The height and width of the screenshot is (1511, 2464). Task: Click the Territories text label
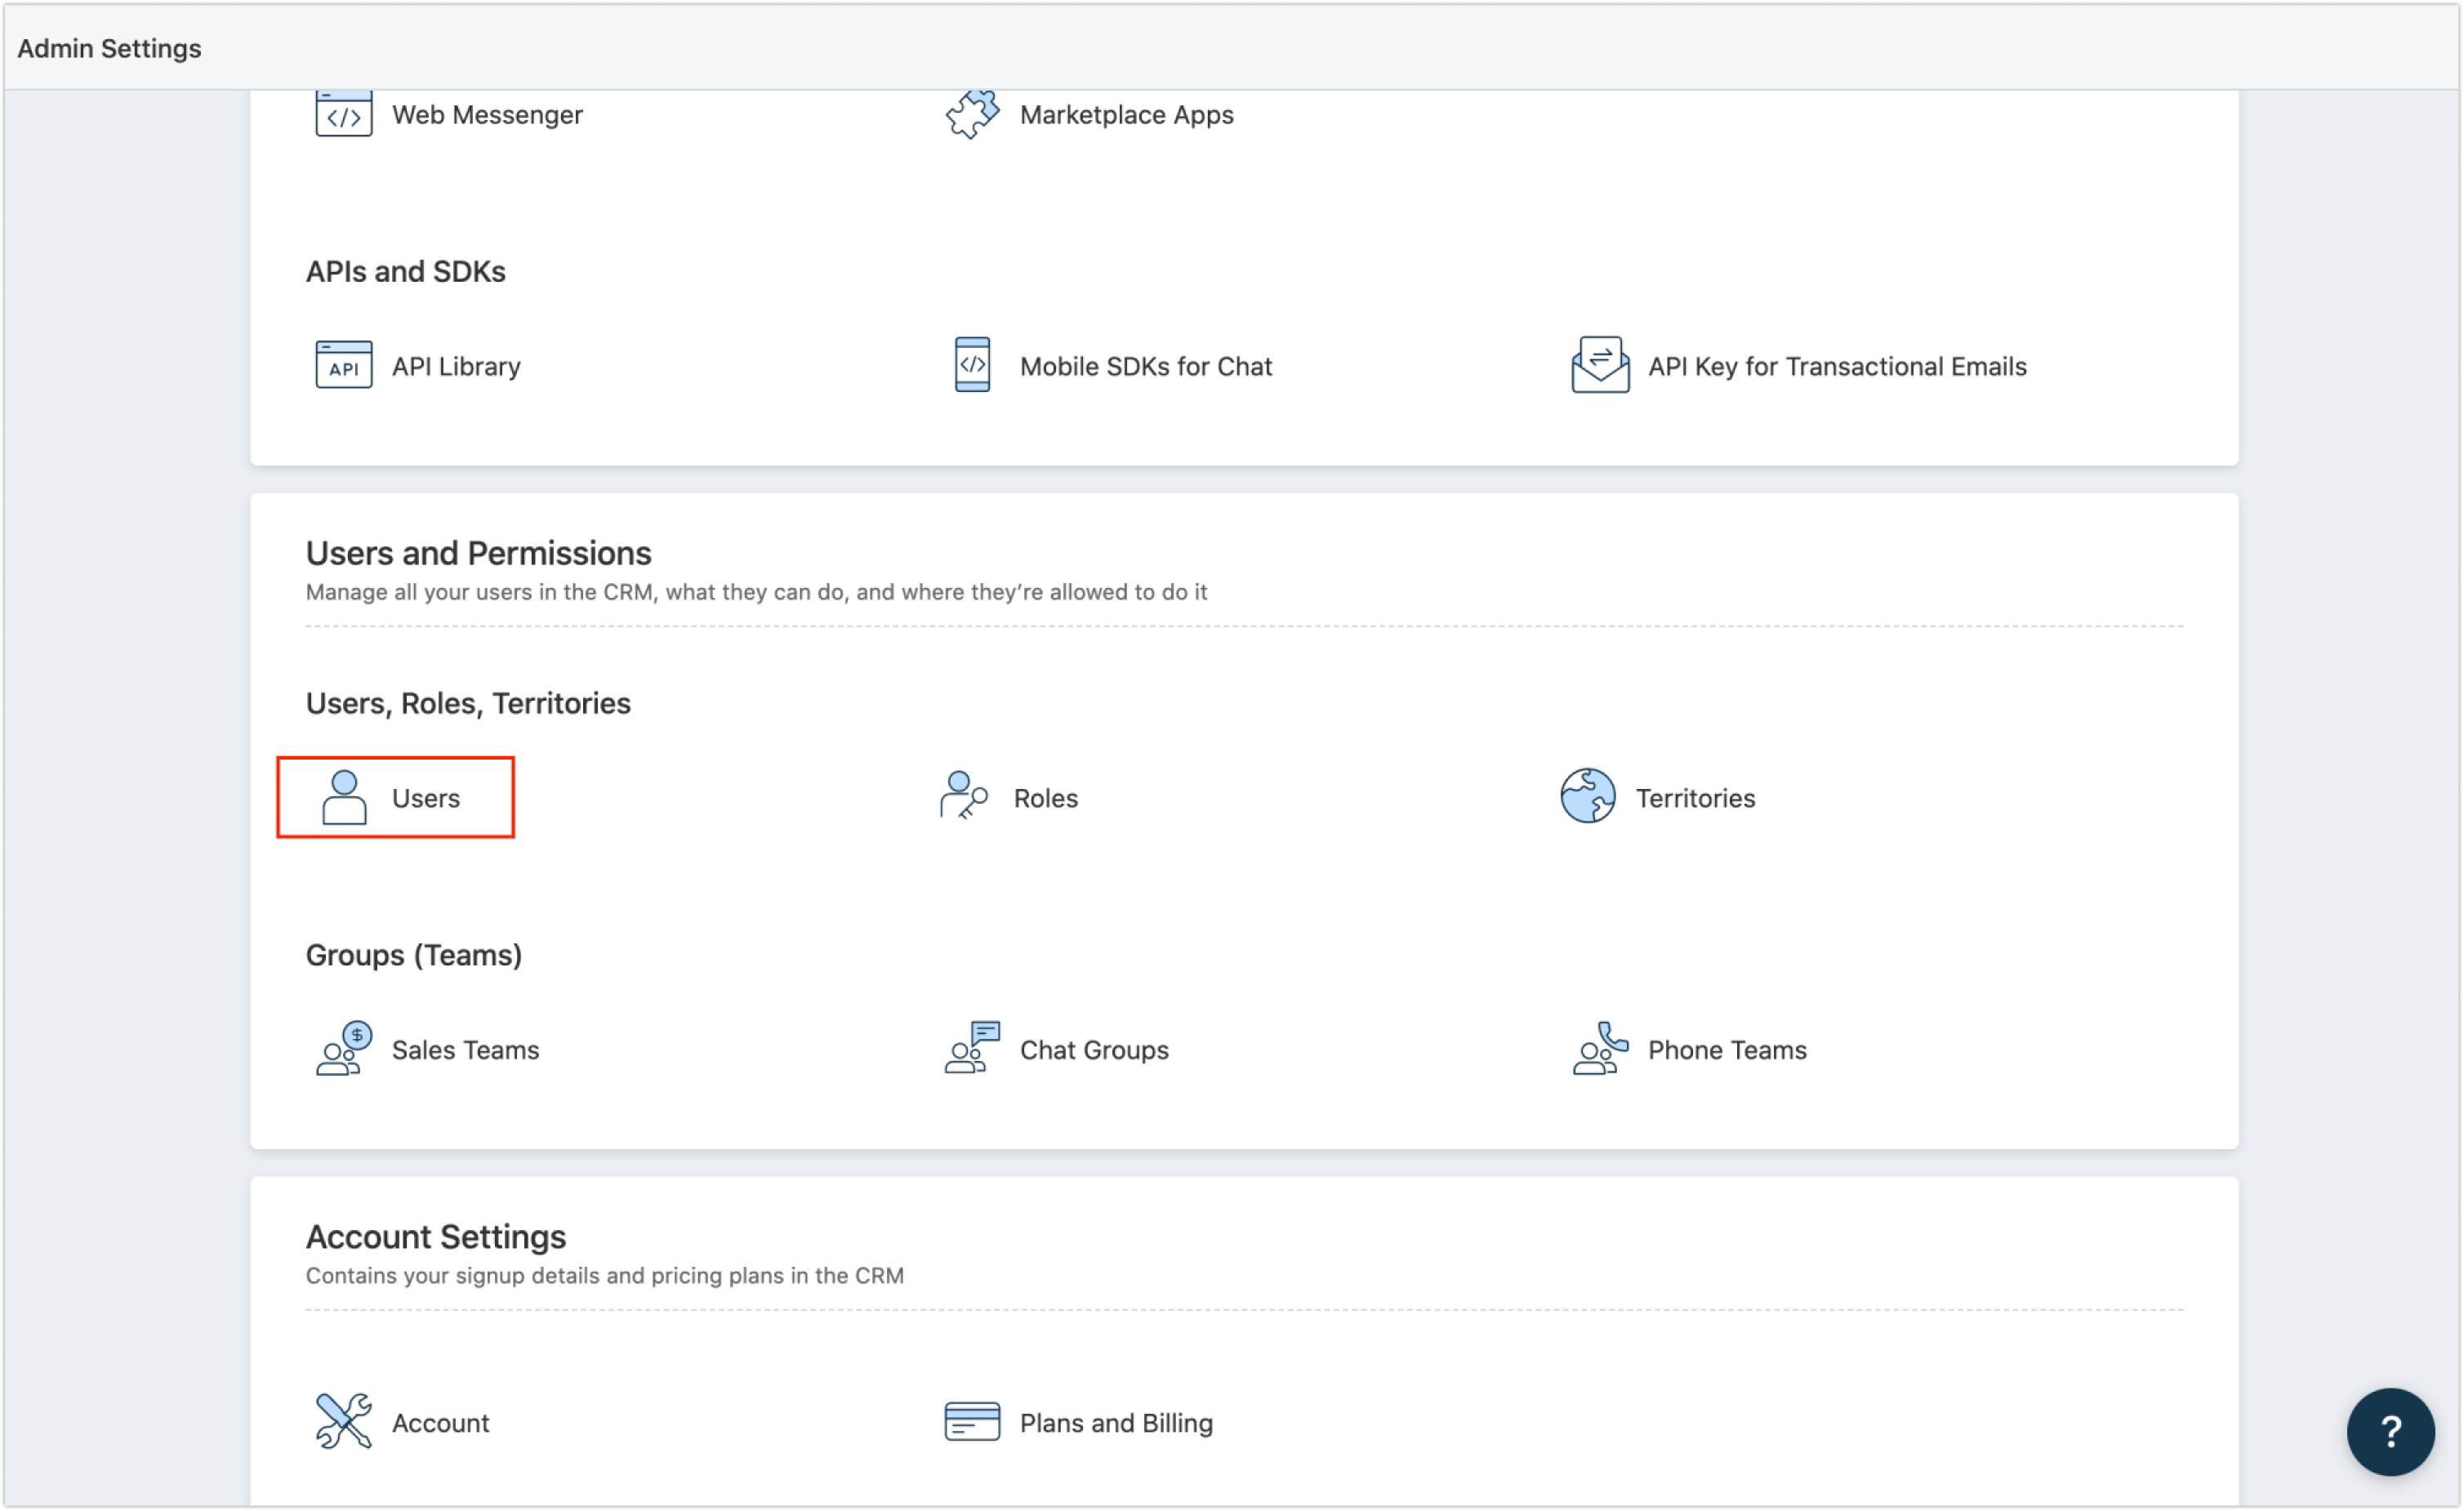tap(1696, 798)
